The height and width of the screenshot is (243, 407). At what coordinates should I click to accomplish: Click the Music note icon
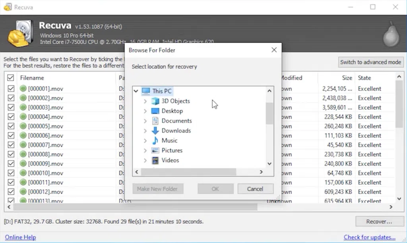tap(155, 141)
